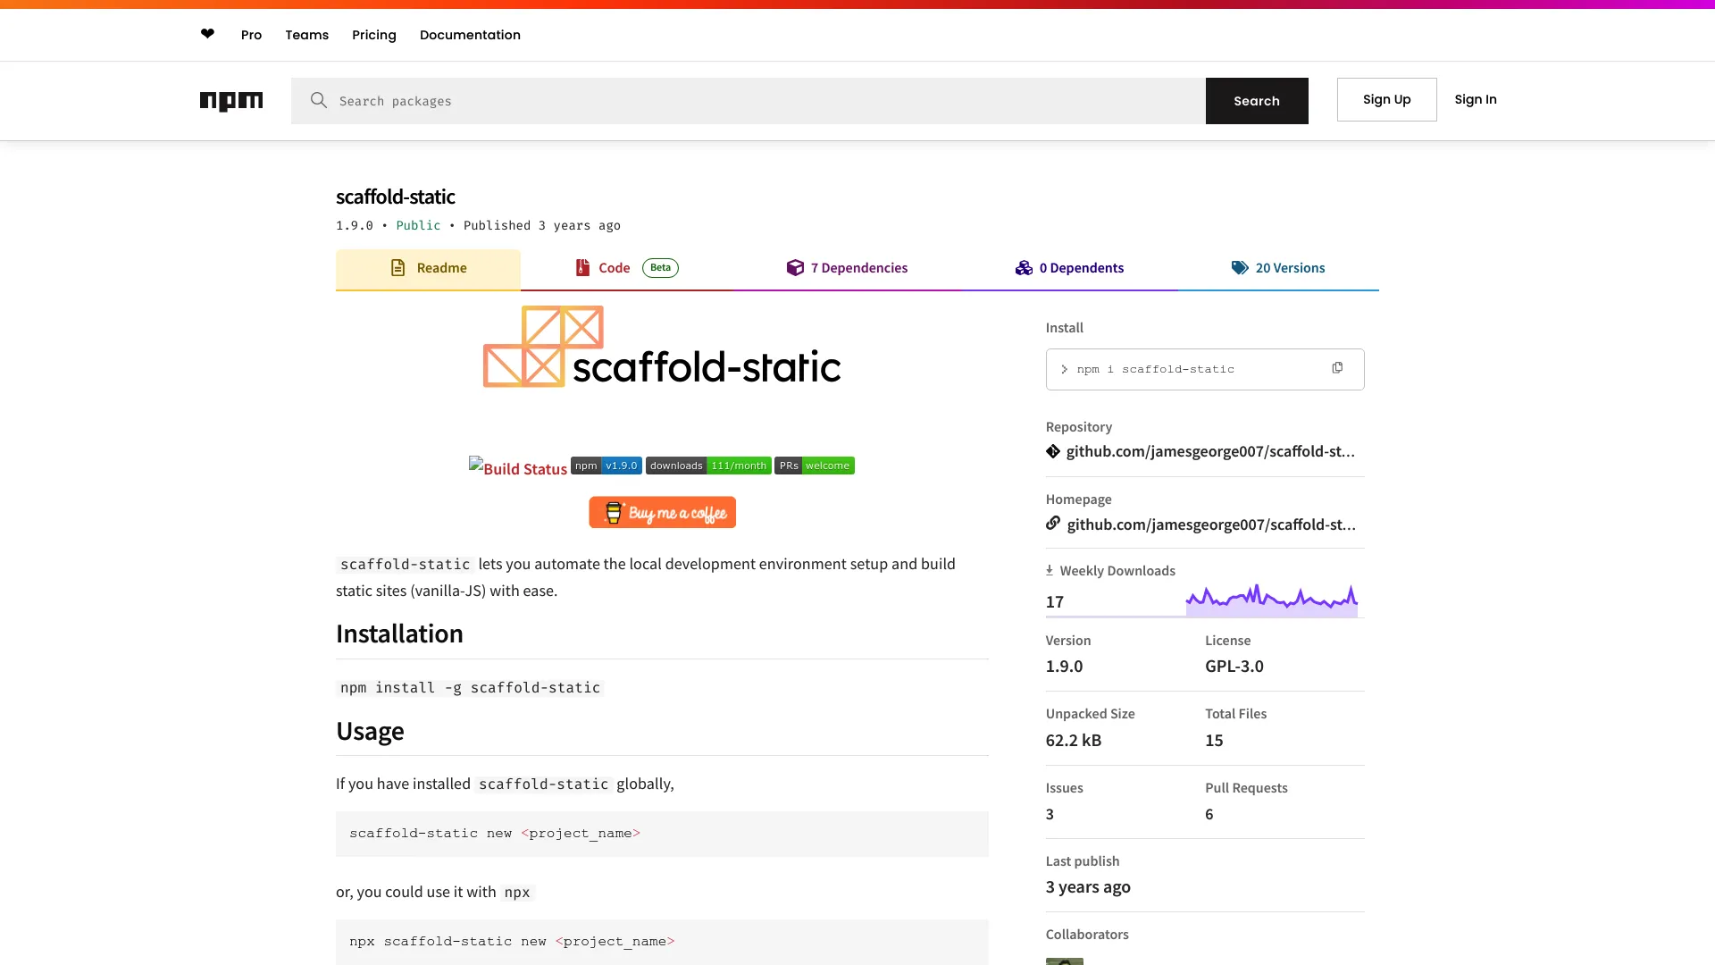The image size is (1715, 965).
Task: Click the scaffold-static new project_name code block
Action: (662, 834)
